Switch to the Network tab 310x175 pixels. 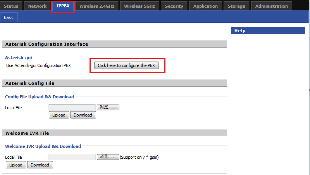(37, 6)
